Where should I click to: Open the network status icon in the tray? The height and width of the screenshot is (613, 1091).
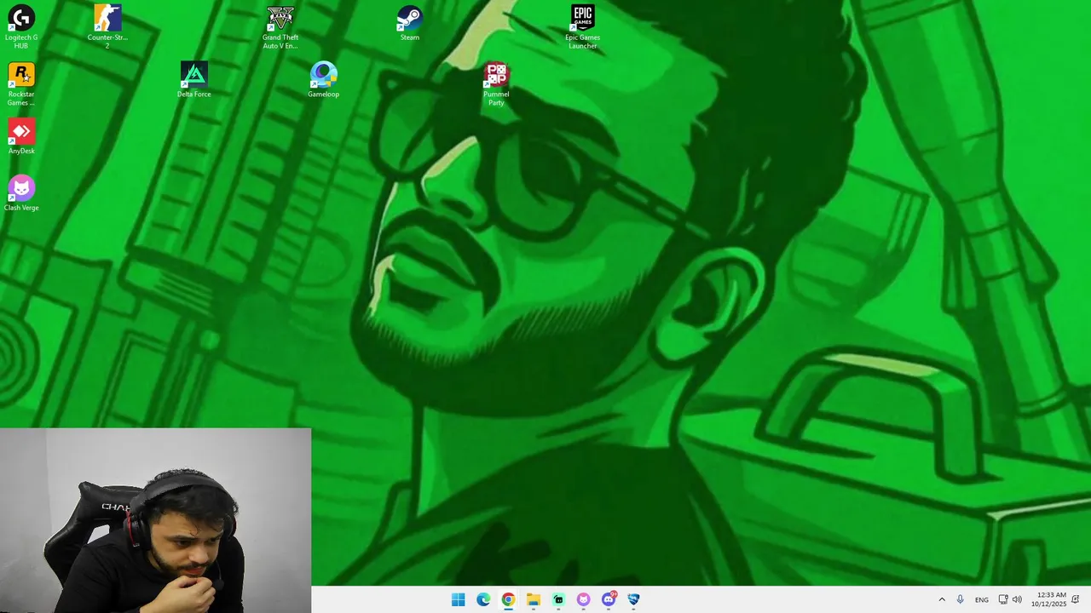click(1003, 599)
